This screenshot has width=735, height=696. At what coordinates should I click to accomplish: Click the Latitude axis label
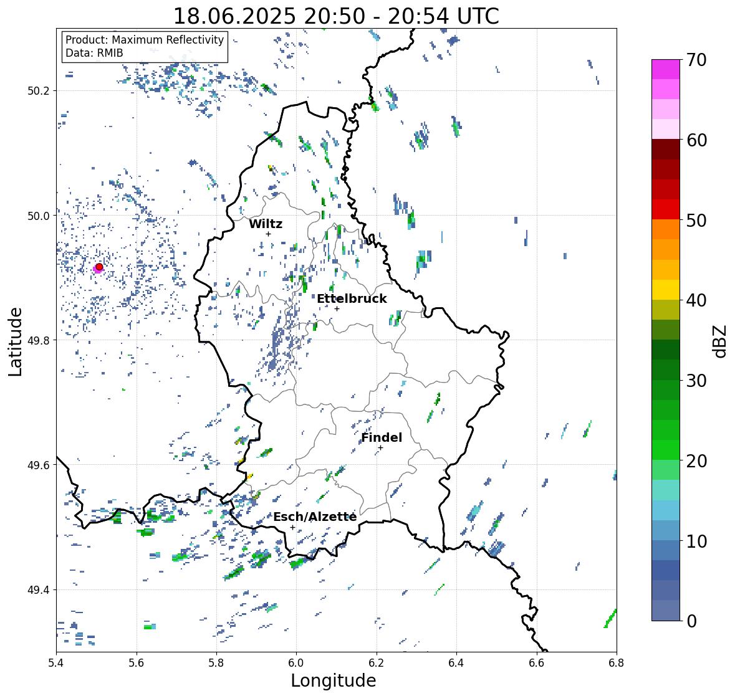[15, 341]
